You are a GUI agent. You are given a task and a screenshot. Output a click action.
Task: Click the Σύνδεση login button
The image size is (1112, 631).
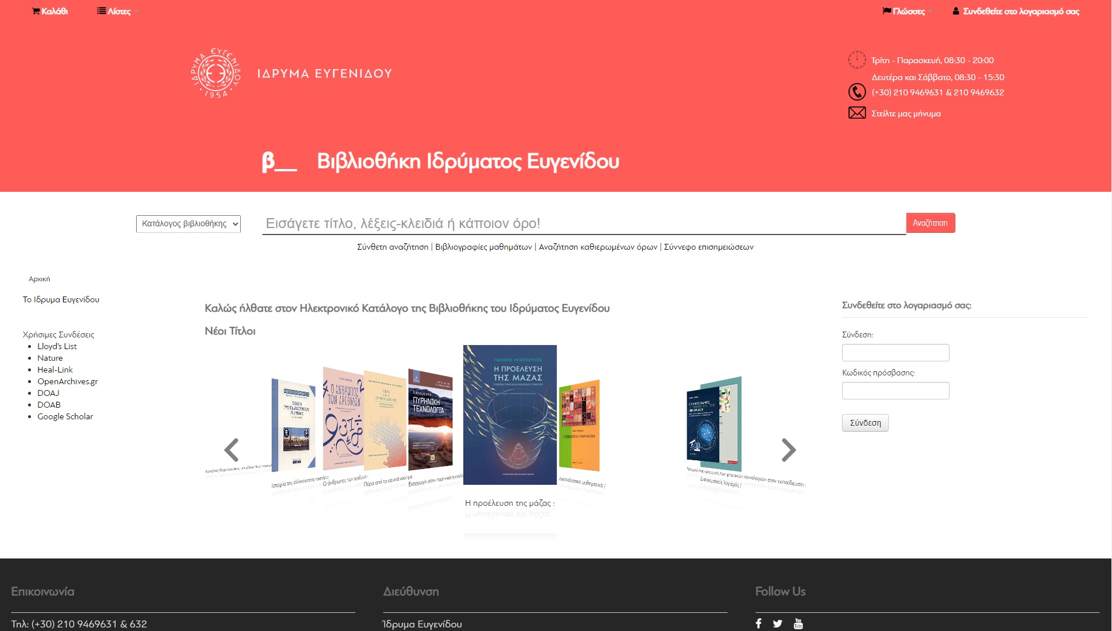(x=865, y=423)
